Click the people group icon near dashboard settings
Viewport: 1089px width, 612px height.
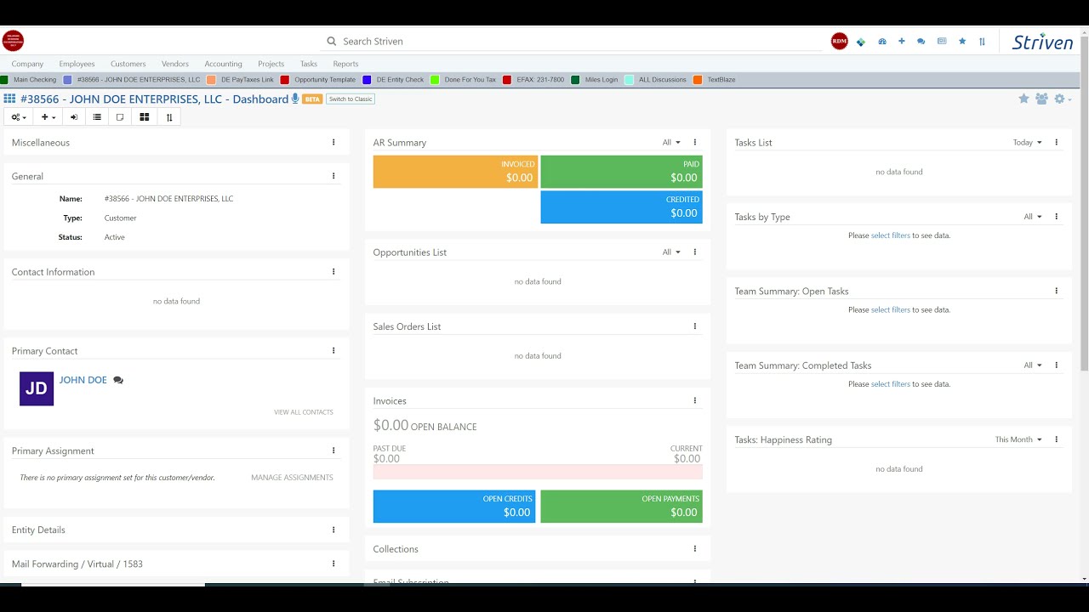[1041, 99]
